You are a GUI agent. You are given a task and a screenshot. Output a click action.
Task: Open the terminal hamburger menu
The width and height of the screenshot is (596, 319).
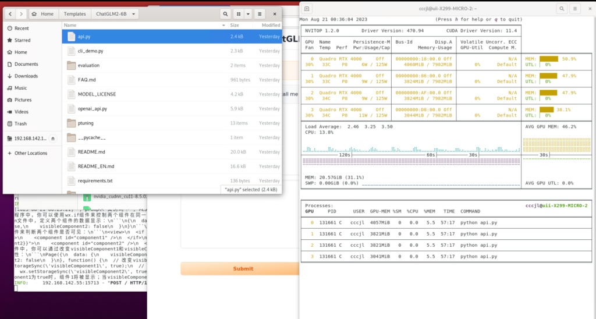click(x=574, y=9)
